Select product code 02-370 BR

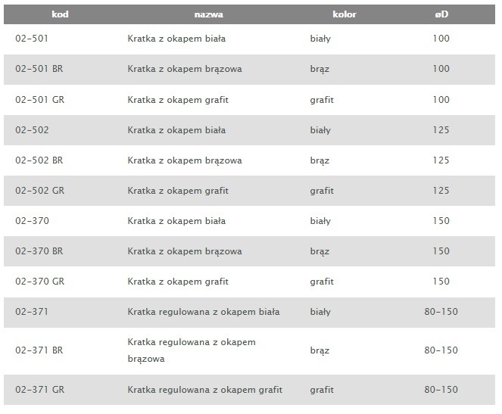[39, 251]
